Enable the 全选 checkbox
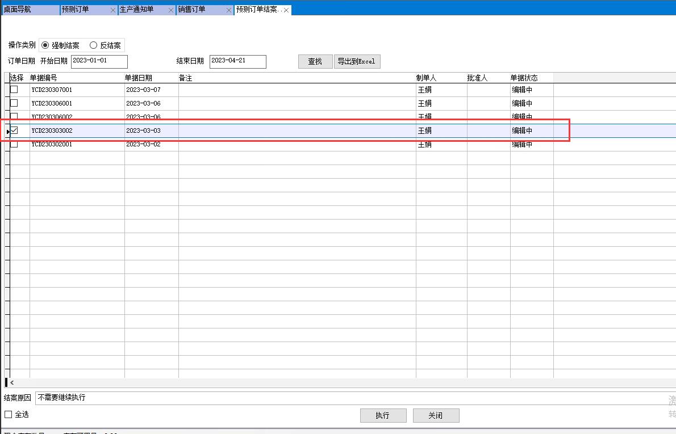This screenshot has height=434, width=676. coord(9,415)
